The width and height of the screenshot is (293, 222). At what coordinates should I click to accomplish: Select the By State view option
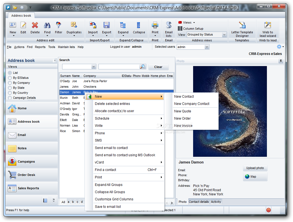[10, 88]
